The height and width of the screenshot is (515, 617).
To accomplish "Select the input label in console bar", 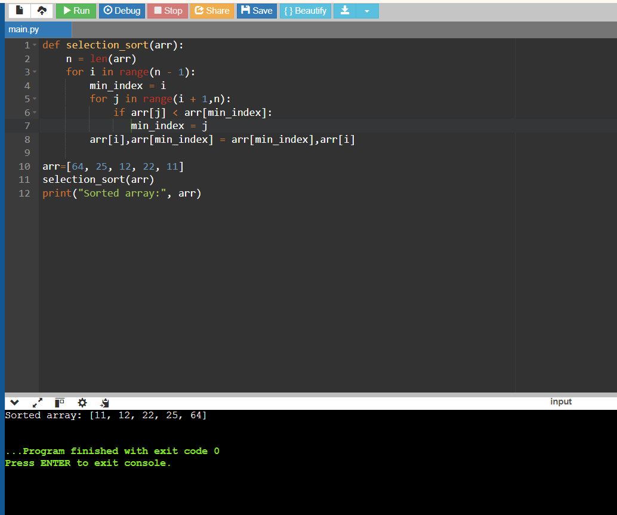I will tap(561, 401).
